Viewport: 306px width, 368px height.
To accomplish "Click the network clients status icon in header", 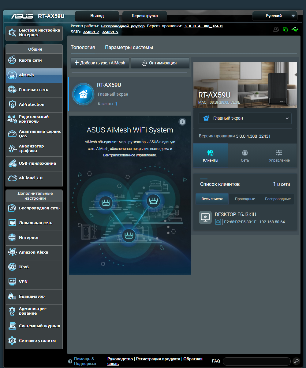I will 285,30.
